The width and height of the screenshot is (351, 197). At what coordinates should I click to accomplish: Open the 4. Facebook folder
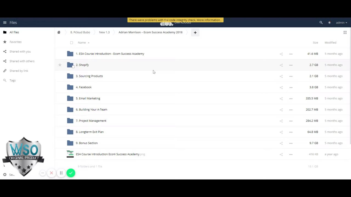tap(84, 87)
